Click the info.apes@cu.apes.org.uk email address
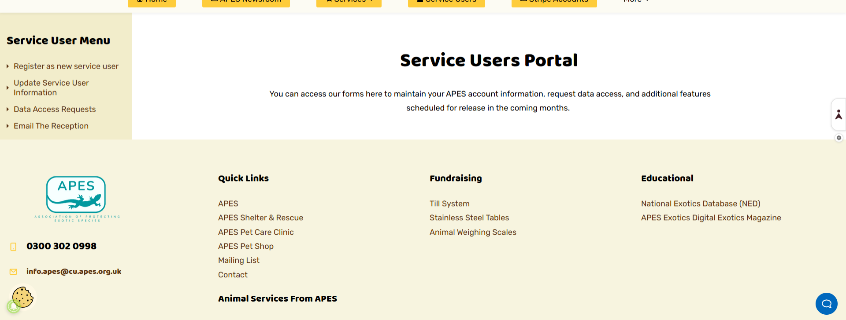 (x=74, y=272)
